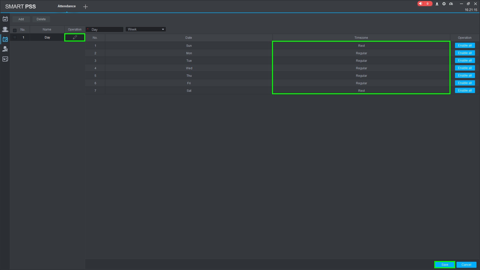Click the red alarm speaker indicator
This screenshot has height=270, width=480.
point(424,4)
